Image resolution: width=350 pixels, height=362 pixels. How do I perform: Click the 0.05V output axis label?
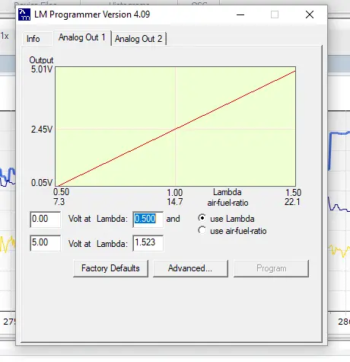[42, 183]
